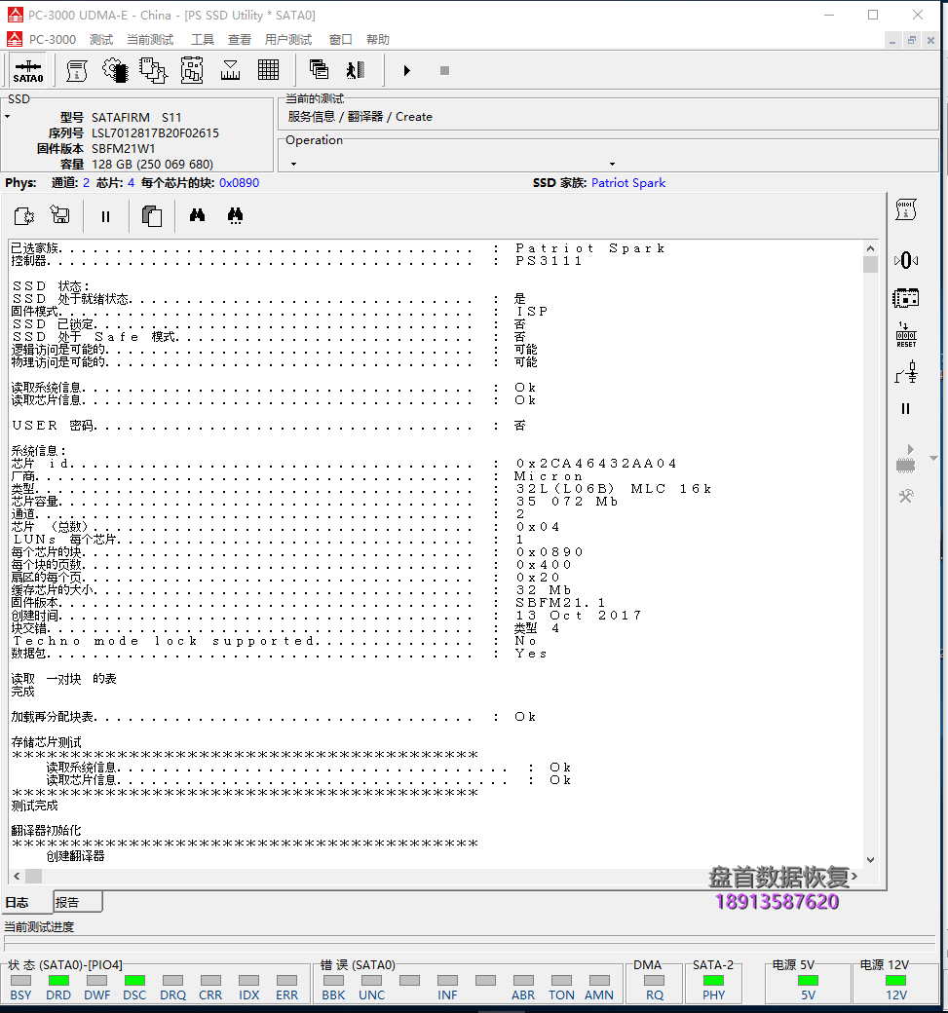This screenshot has height=1013, width=948.
Task: Click the exit running-man icon
Action: tap(356, 70)
